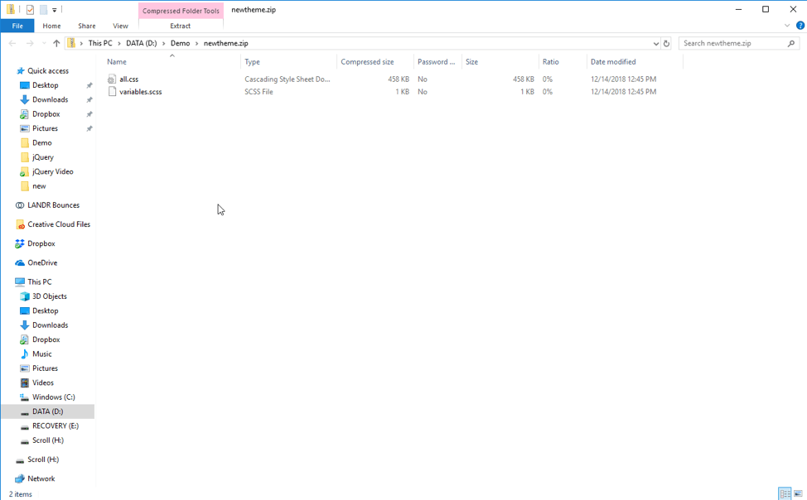
Task: Open pinned Desktop under Quick access
Action: [x=46, y=85]
